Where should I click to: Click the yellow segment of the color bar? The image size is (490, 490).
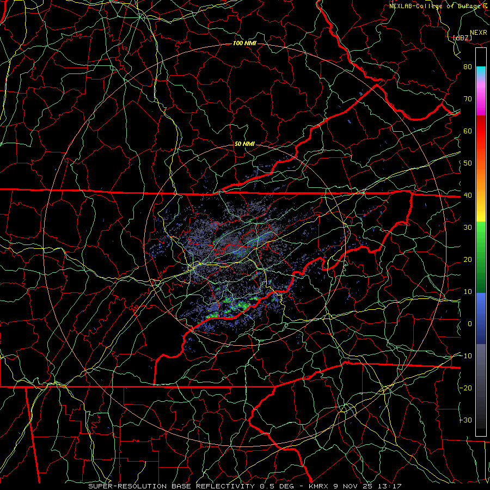pyautogui.click(x=481, y=212)
